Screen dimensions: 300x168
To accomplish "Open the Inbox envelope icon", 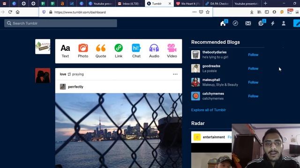I will tap(248, 23).
